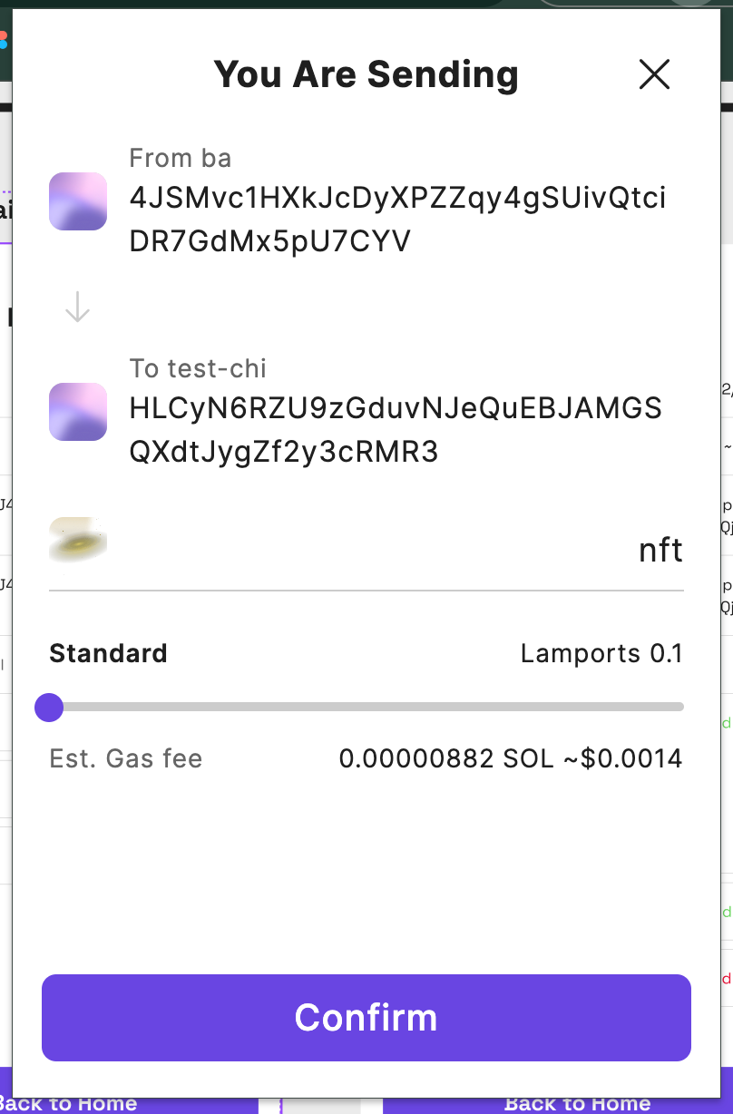Click the purple priority fee slider handle
Image resolution: width=733 pixels, height=1114 pixels.
point(49,707)
